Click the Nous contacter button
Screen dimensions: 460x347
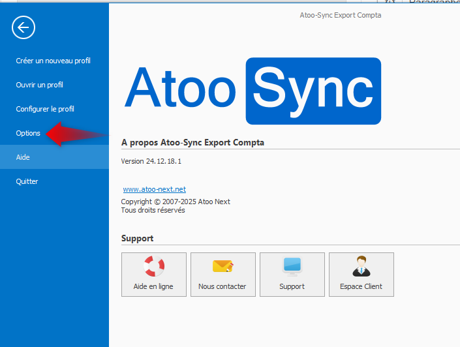(x=223, y=275)
